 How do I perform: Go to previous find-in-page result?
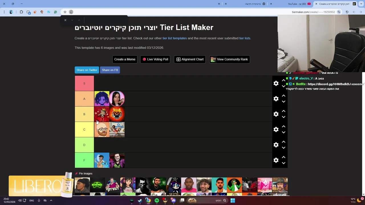pos(79,20)
